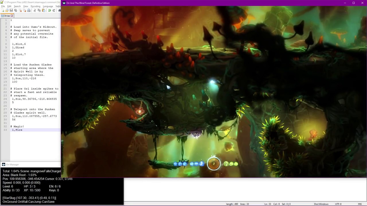Click the '1,Pos,98.36786,-218.464935' line
Image resolution: width=367 pixels, height=206 pixels.
coord(34,99)
